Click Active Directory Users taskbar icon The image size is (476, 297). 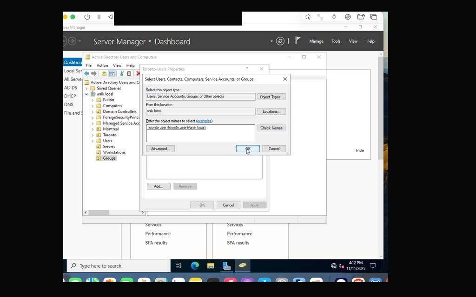click(x=242, y=266)
